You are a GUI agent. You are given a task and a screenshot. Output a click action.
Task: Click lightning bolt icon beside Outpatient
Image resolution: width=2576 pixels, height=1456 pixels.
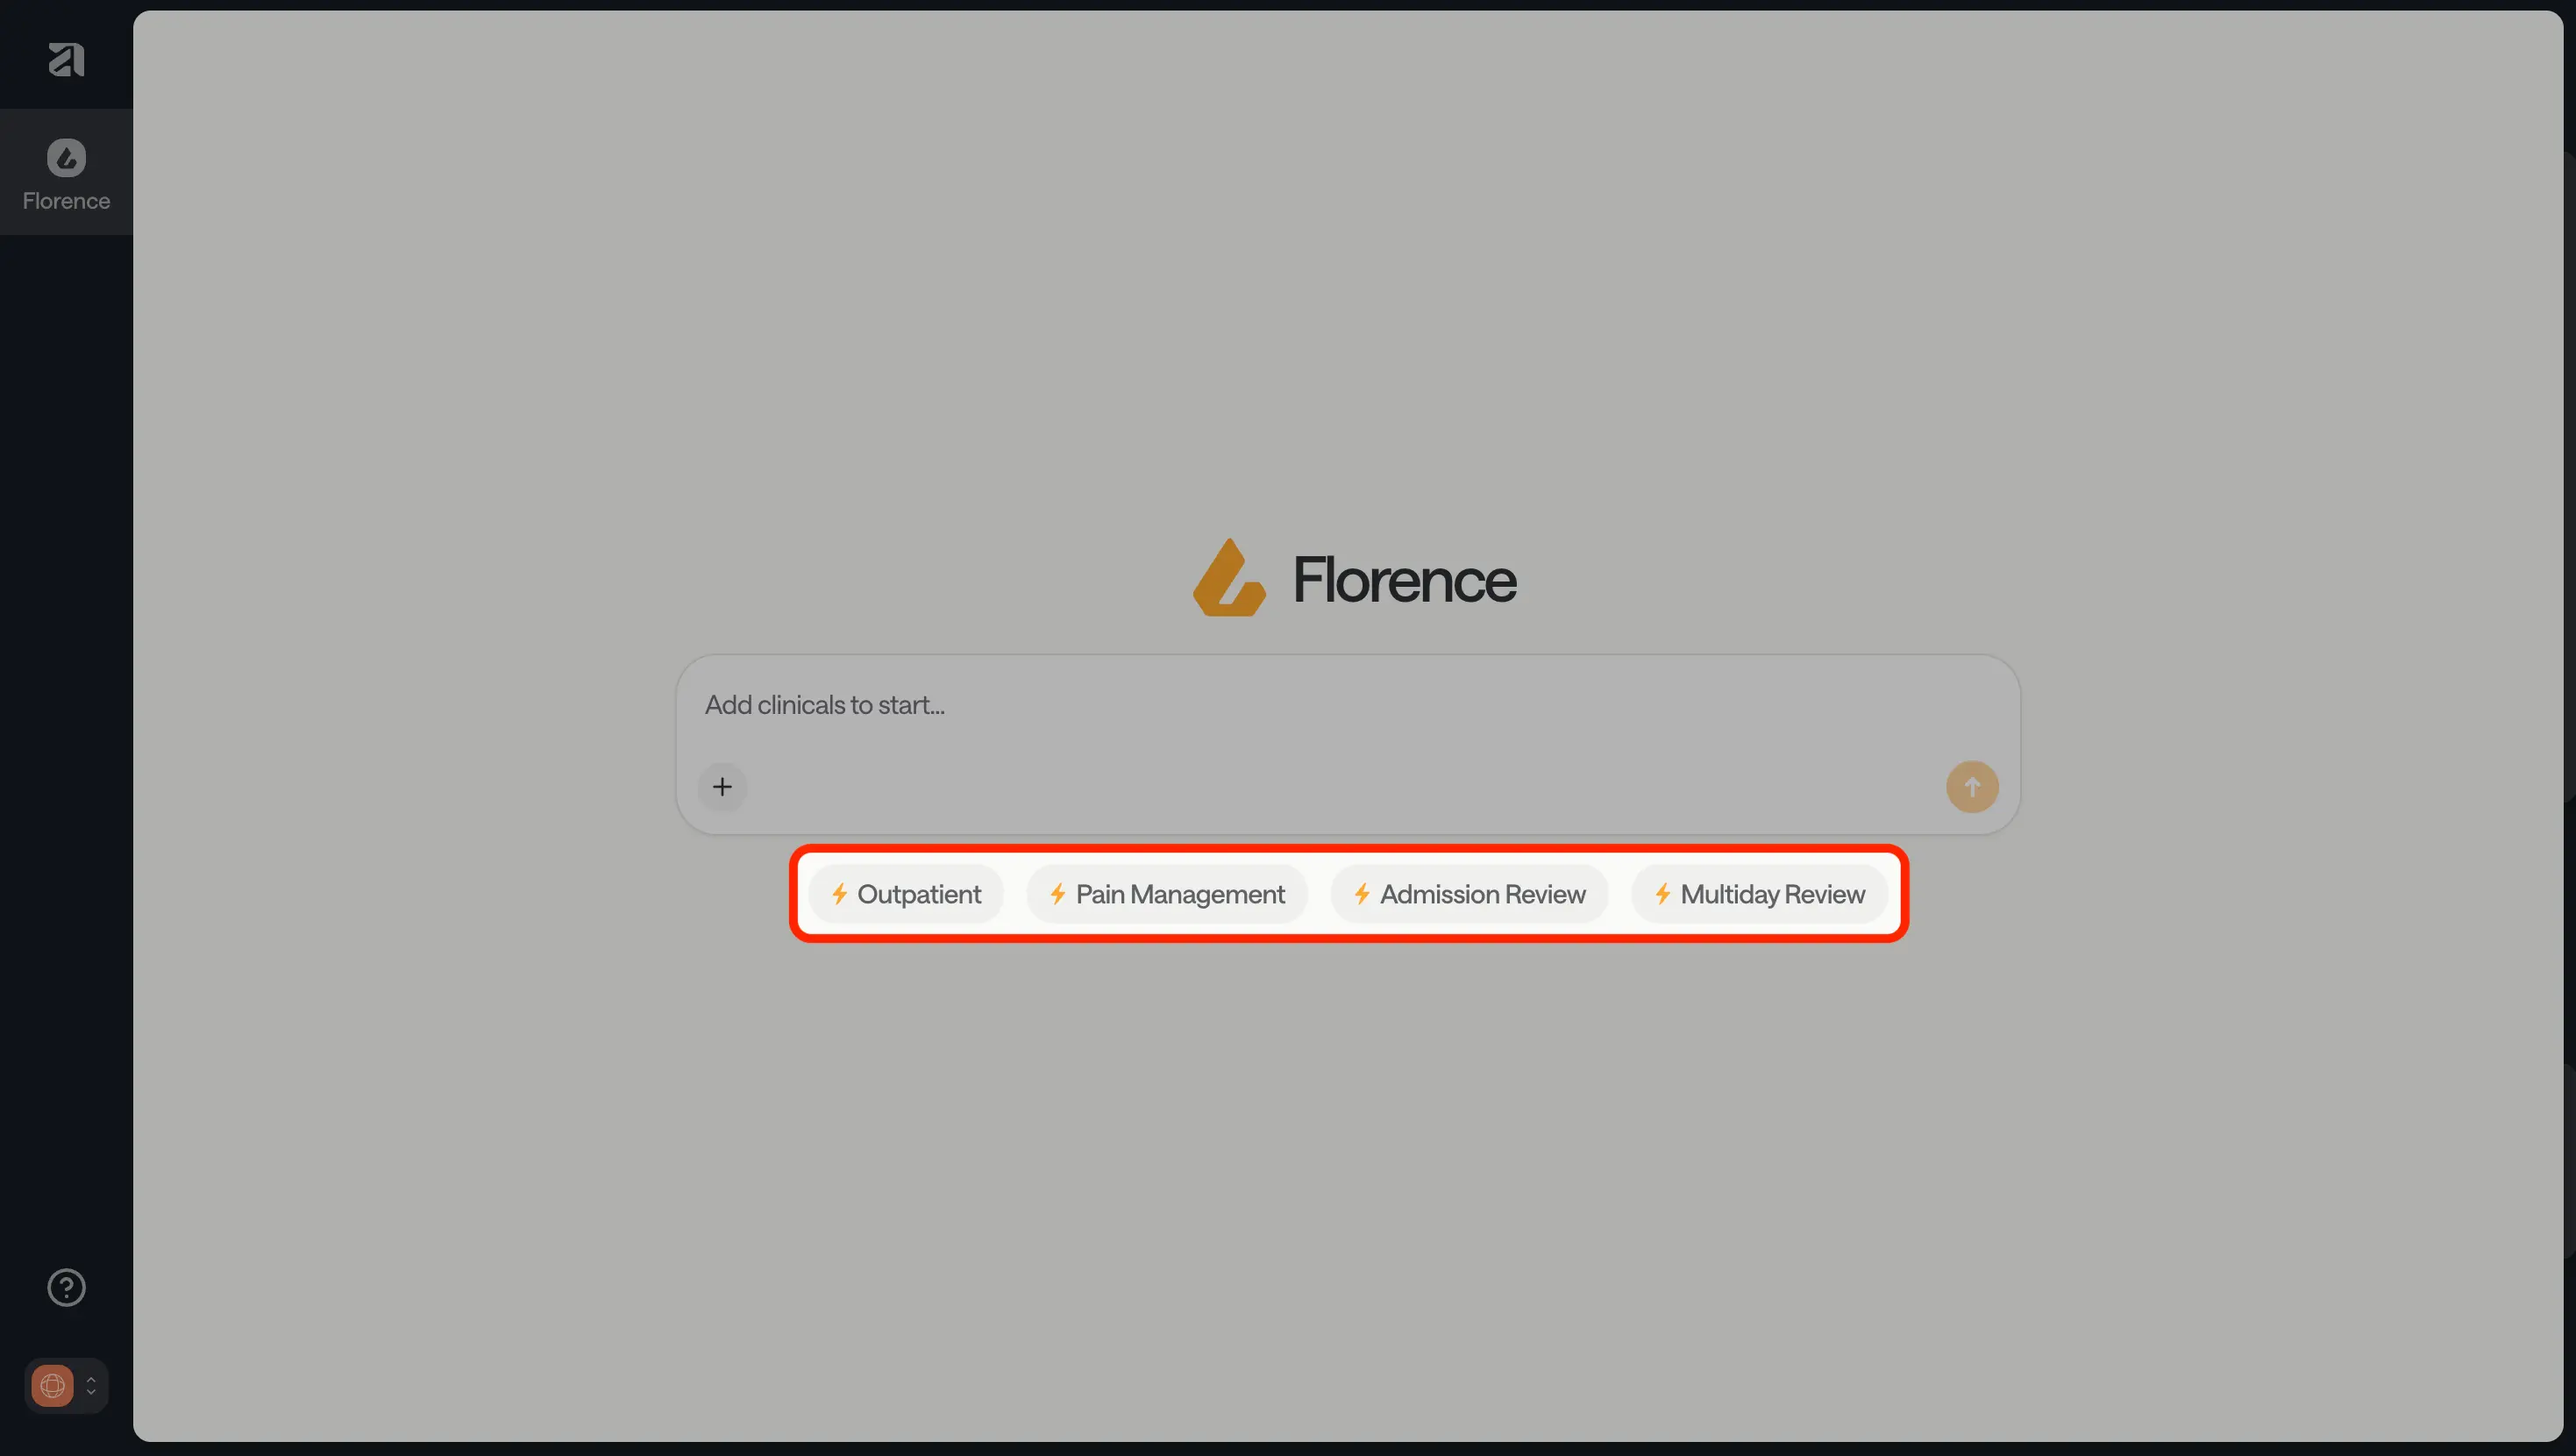point(840,895)
